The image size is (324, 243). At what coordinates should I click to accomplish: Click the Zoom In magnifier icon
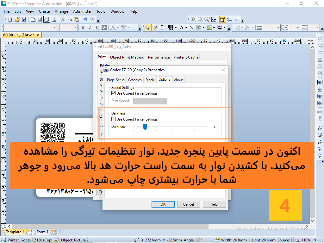193,19
